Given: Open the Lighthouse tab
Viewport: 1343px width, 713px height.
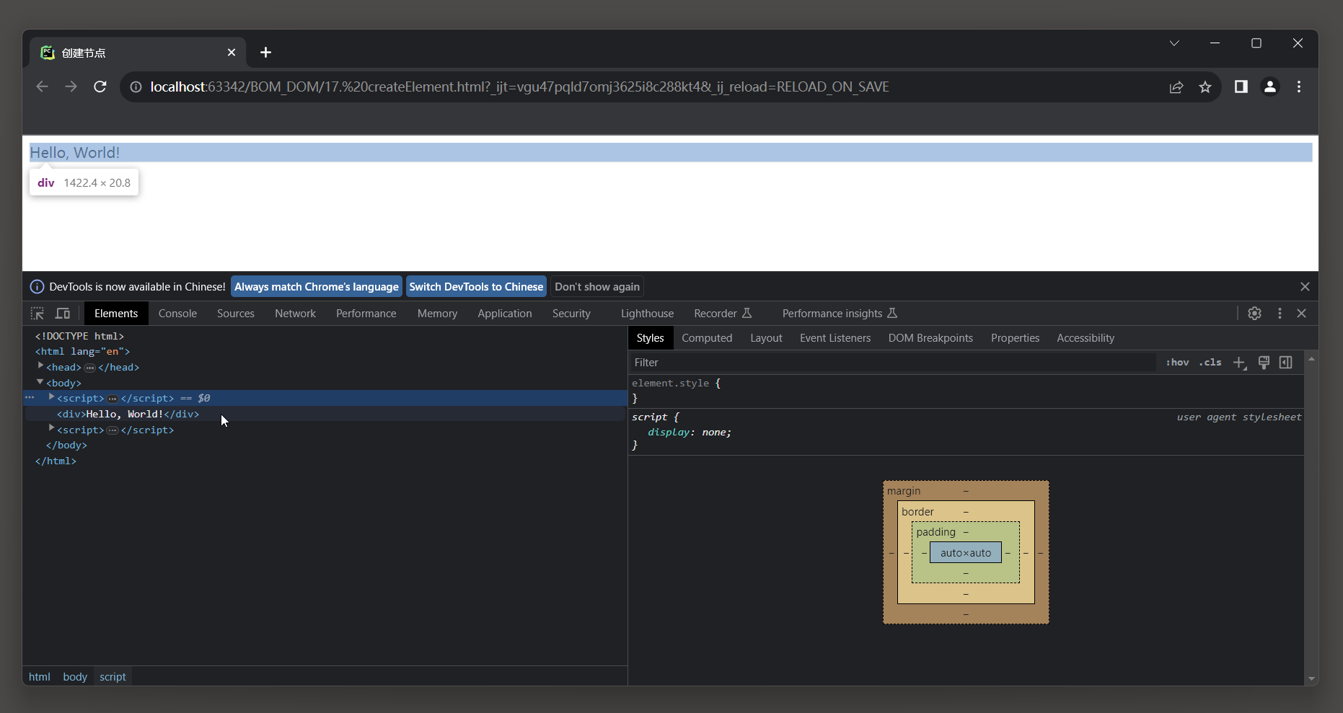Looking at the screenshot, I should tap(647, 314).
